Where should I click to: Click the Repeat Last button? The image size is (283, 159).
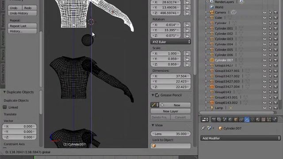click(x=23, y=26)
